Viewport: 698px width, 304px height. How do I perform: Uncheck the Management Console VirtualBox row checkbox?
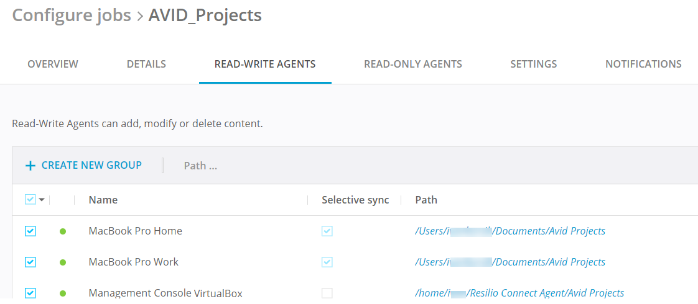point(30,293)
